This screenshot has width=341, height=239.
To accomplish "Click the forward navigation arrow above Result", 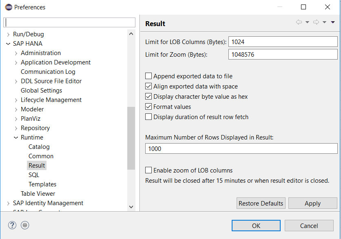I will 316,22.
